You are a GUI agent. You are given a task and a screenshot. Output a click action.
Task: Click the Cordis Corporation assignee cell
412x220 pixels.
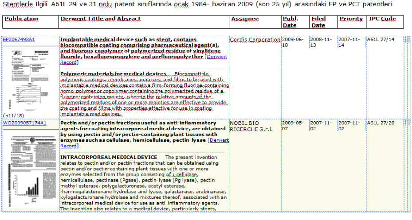[255, 40]
